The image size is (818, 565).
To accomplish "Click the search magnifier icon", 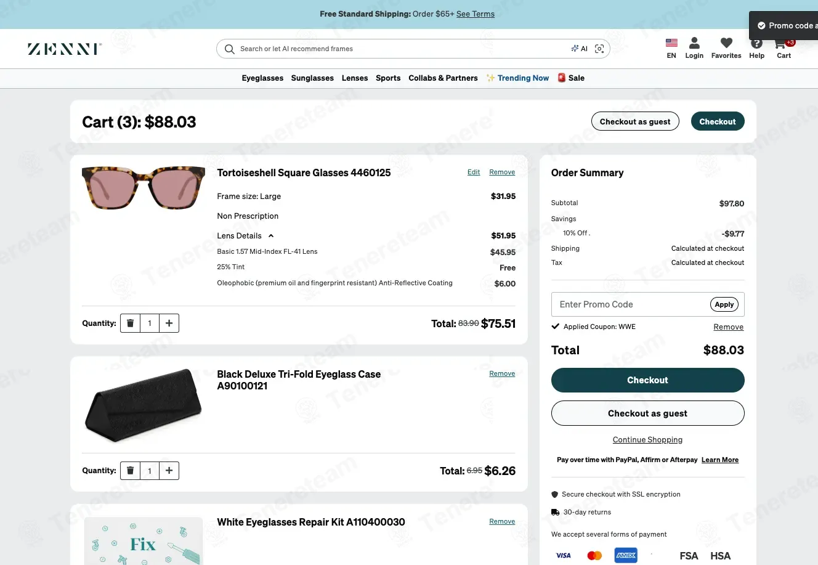I will 229,49.
